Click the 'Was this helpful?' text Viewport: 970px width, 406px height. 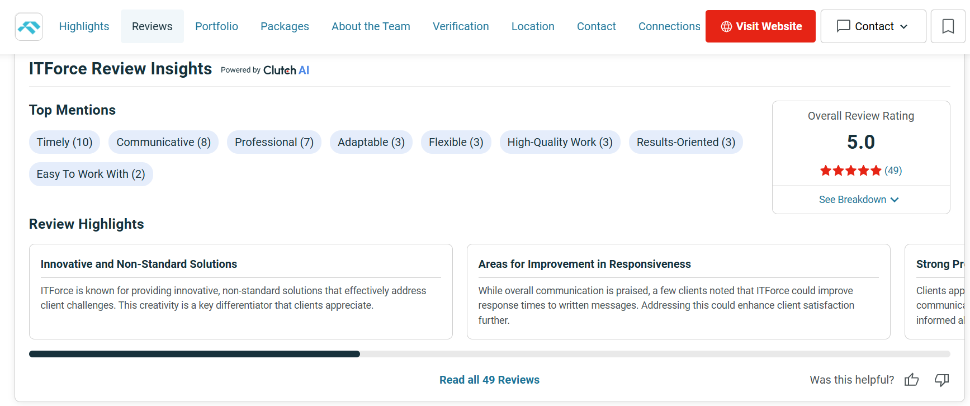click(851, 380)
